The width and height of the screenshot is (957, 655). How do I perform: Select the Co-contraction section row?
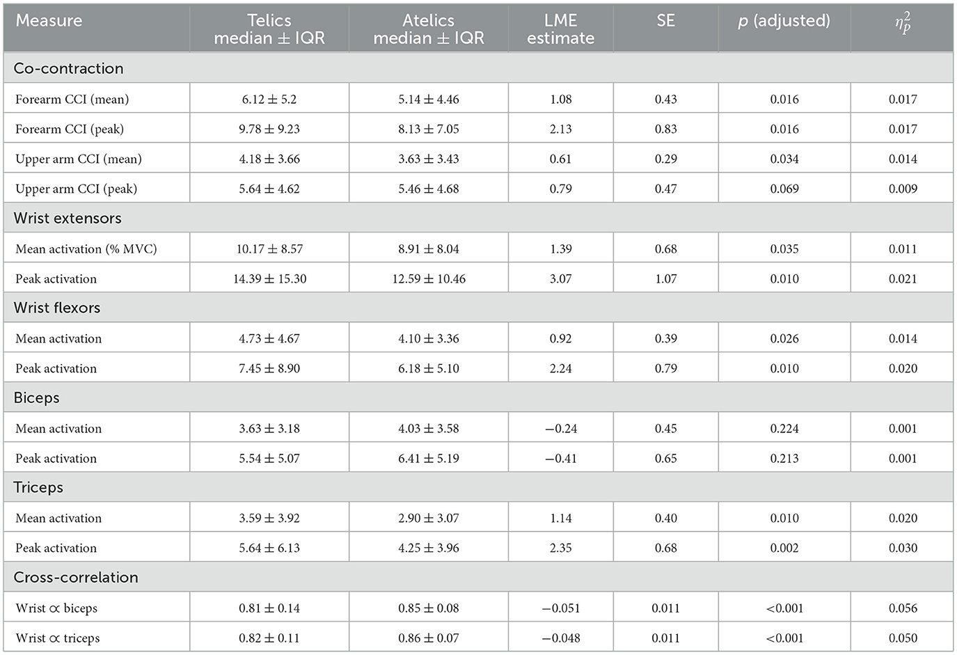click(x=68, y=69)
